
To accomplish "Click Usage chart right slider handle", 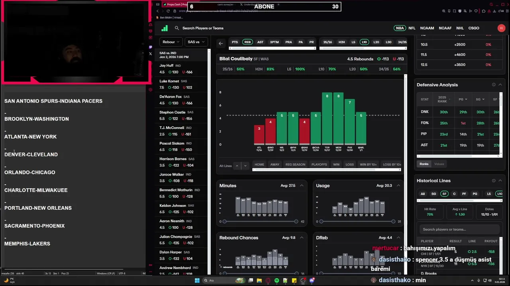I will [393, 221].
